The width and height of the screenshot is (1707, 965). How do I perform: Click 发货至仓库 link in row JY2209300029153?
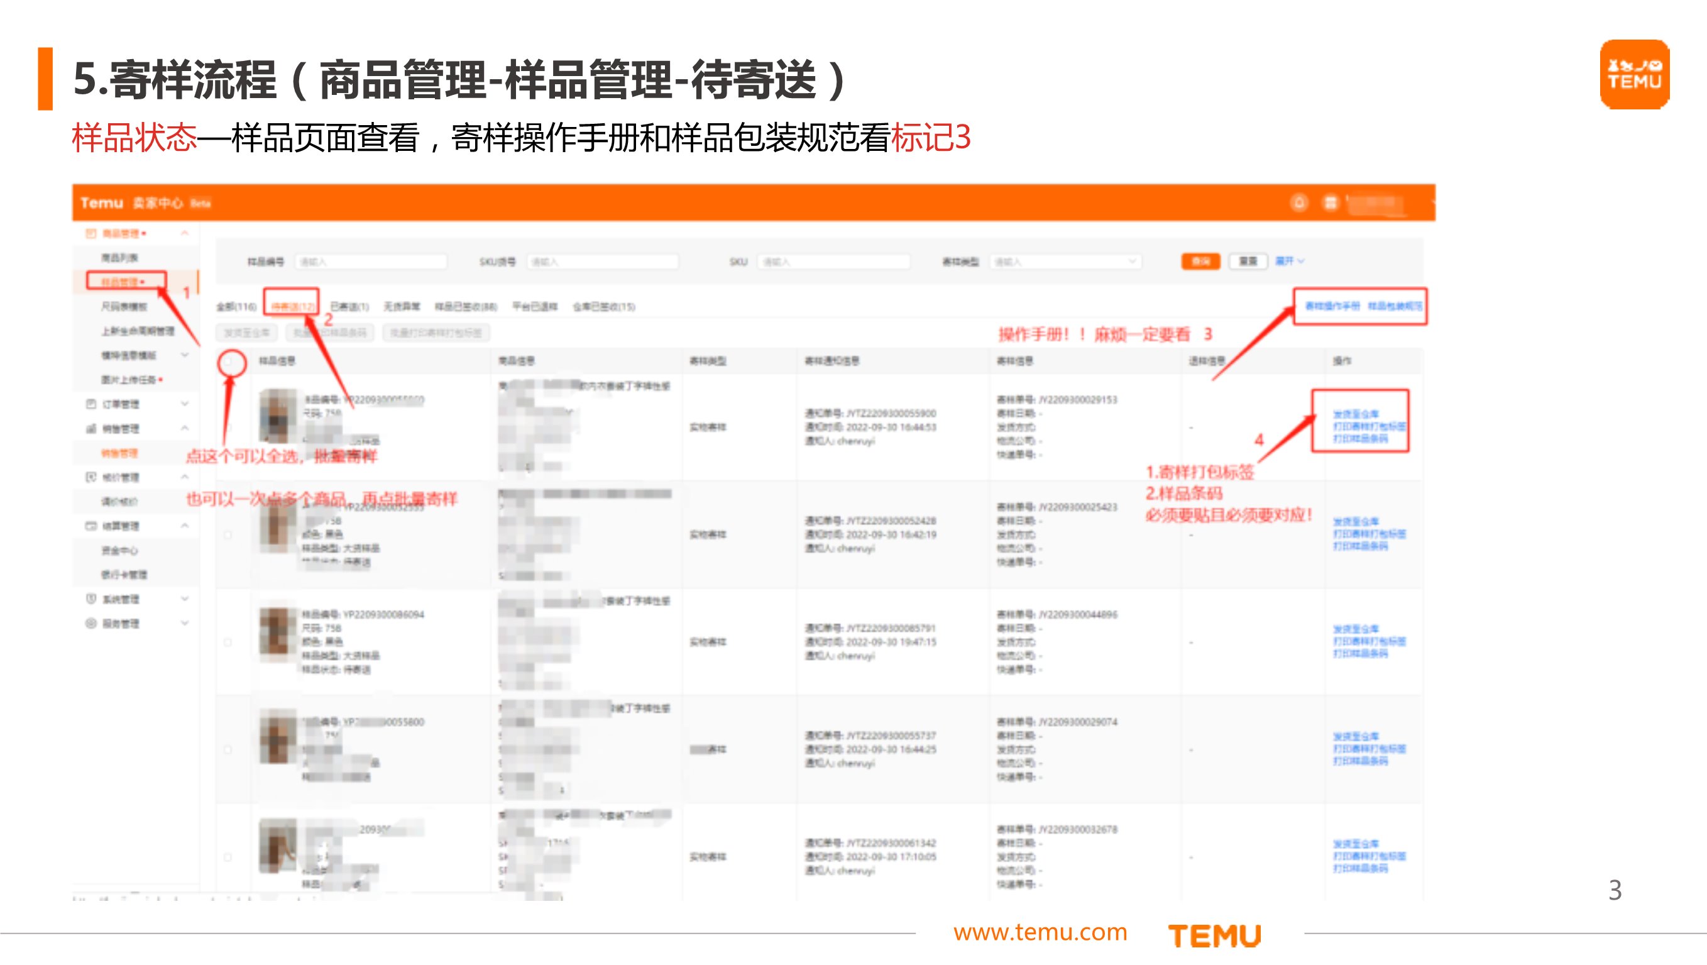point(1356,414)
